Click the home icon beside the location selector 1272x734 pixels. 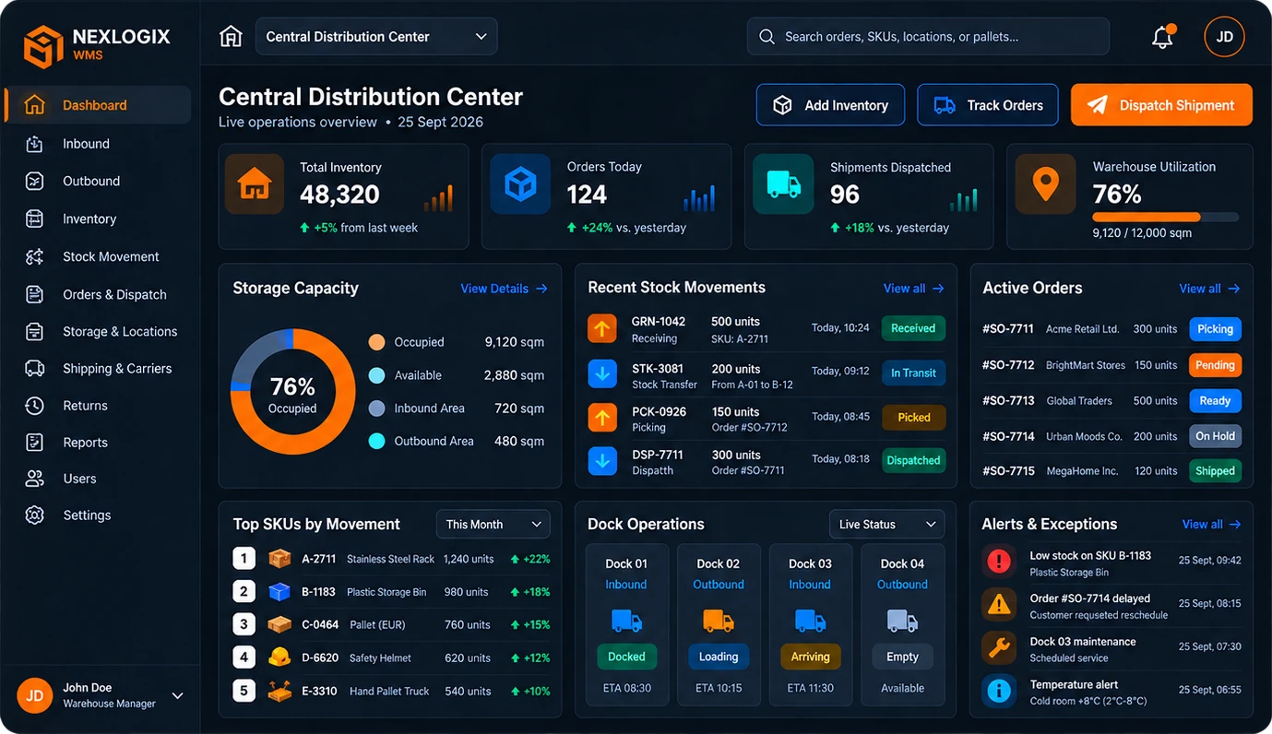231,37
